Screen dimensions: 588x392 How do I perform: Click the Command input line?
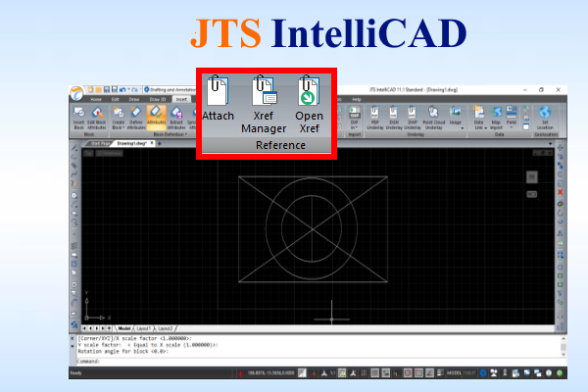pos(318,362)
